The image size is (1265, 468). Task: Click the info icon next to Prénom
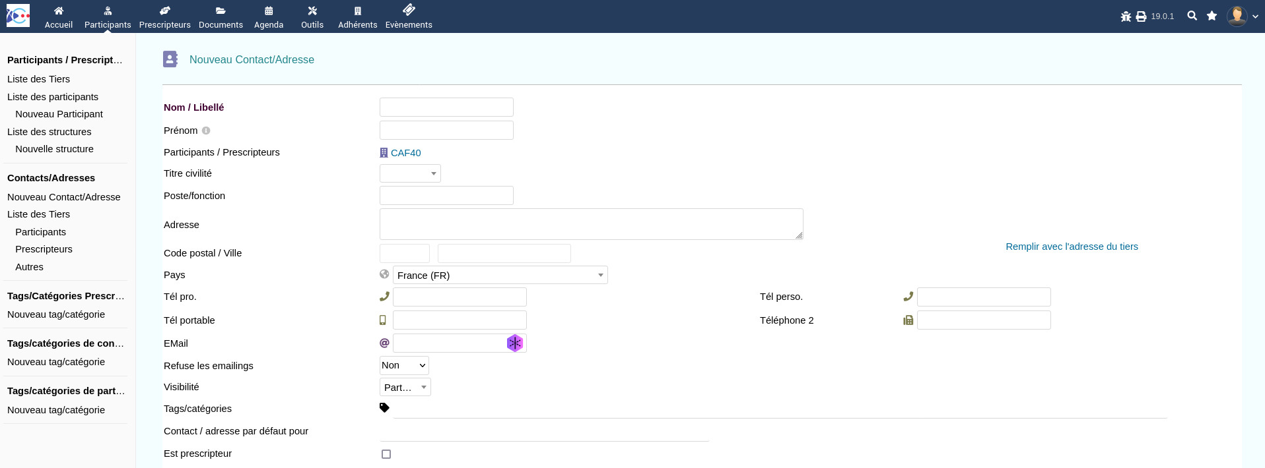tap(206, 131)
